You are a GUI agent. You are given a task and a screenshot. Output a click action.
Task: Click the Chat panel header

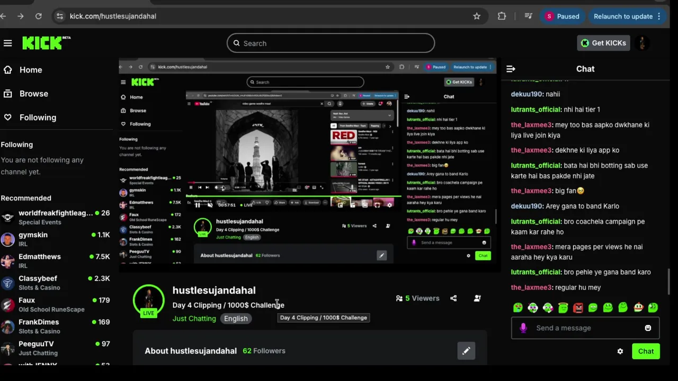(585, 69)
